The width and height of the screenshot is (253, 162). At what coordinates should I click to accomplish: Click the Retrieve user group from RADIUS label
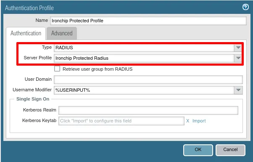(x=98, y=69)
